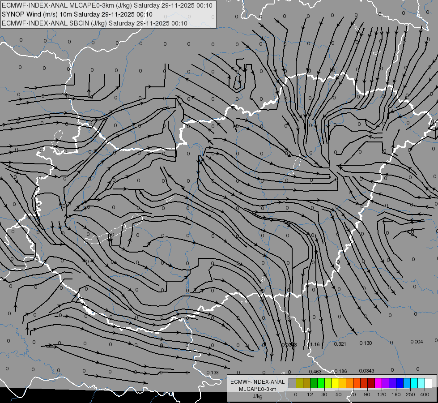This screenshot has width=438, height=403.
Task: Click the cyan swatch after 250
Action: (414, 383)
